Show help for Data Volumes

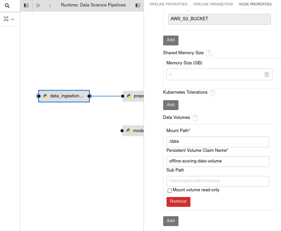[x=195, y=118]
